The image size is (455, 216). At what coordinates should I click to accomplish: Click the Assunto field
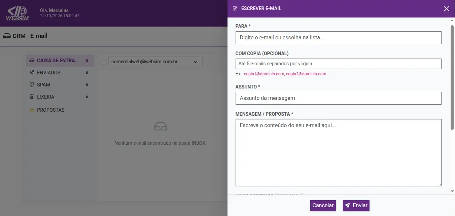point(338,98)
